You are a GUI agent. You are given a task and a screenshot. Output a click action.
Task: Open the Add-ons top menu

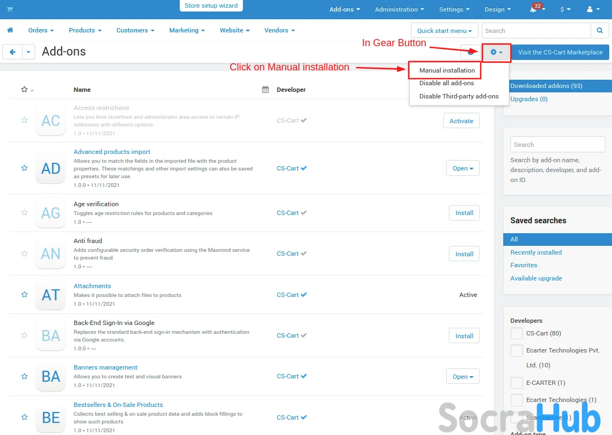point(344,9)
